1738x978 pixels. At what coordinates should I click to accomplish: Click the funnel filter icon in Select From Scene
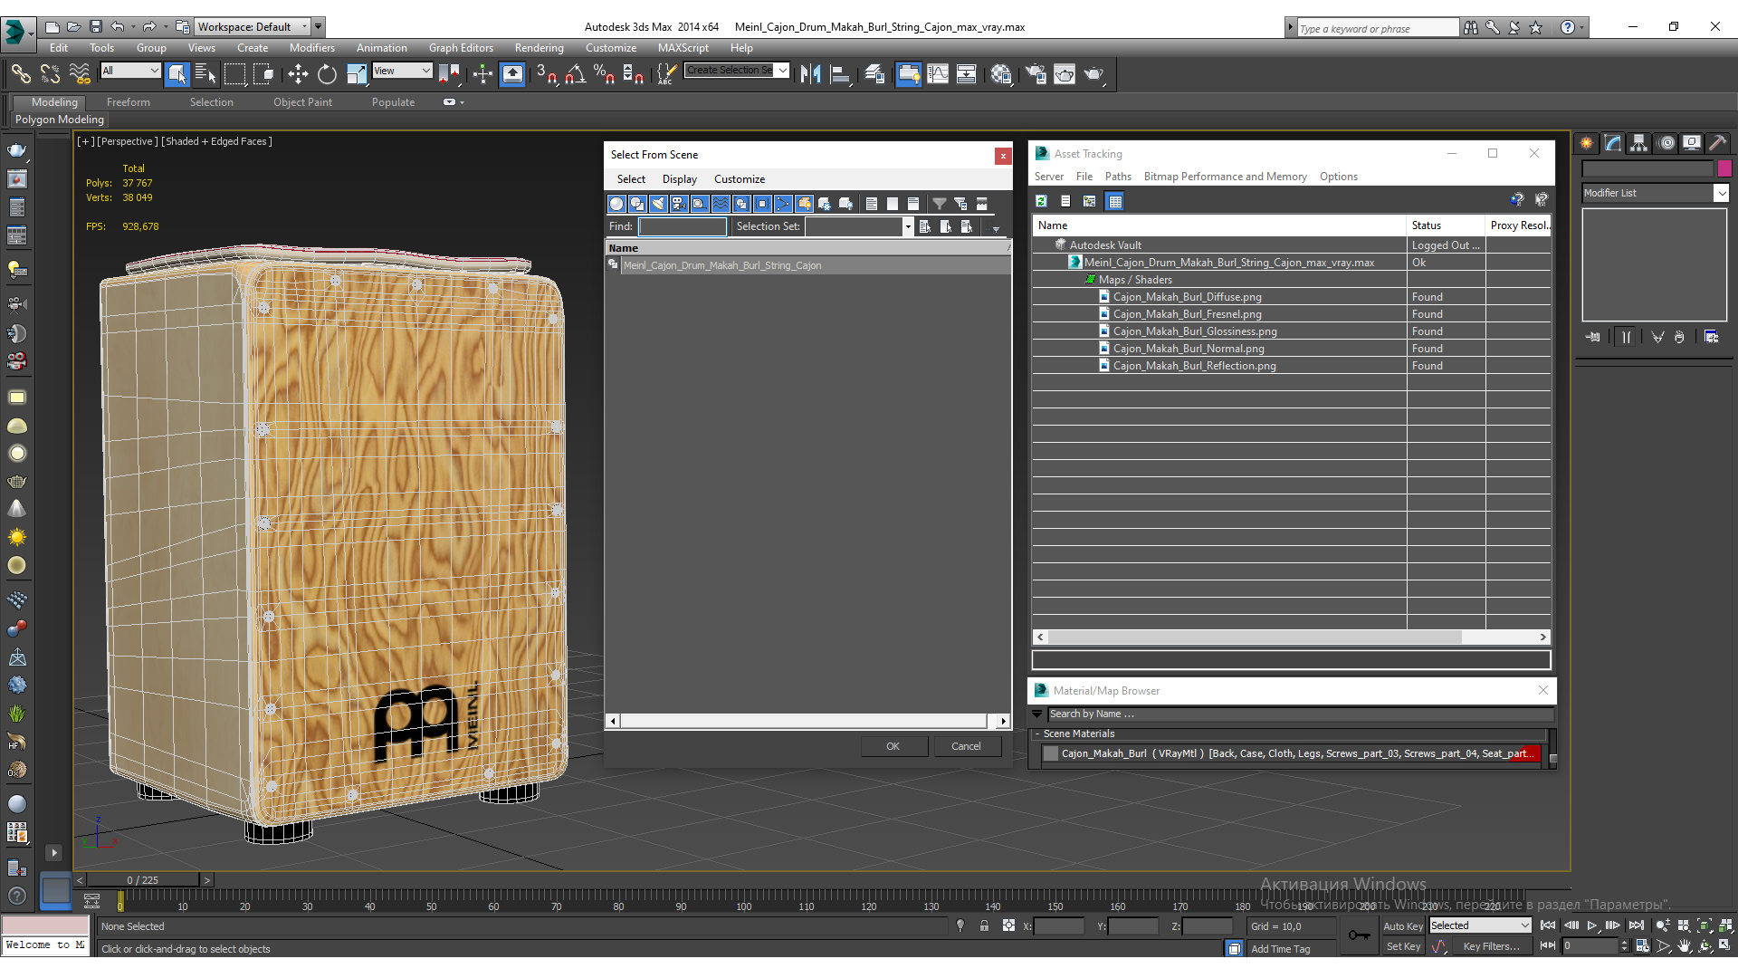(940, 204)
